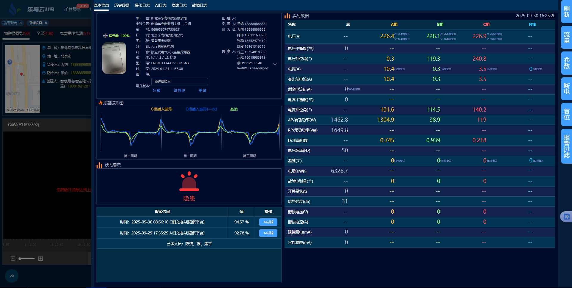Open the 请选择版本 version dropdown
Screen dimensions: 572x288
[179, 82]
